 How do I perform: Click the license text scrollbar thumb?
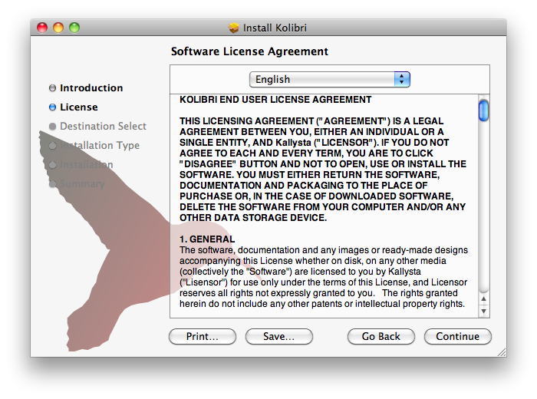click(483, 110)
